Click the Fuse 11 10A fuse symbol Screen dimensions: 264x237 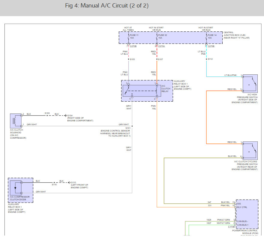(129, 36)
